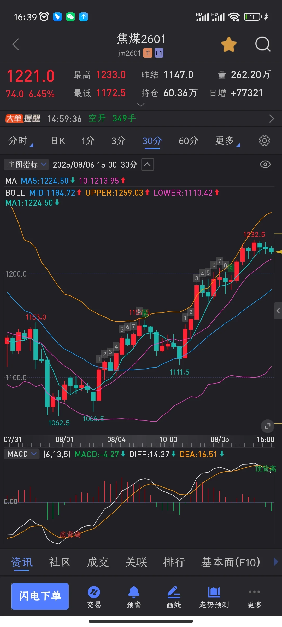
Task: Go back using the left arrow
Action: (x=16, y=44)
